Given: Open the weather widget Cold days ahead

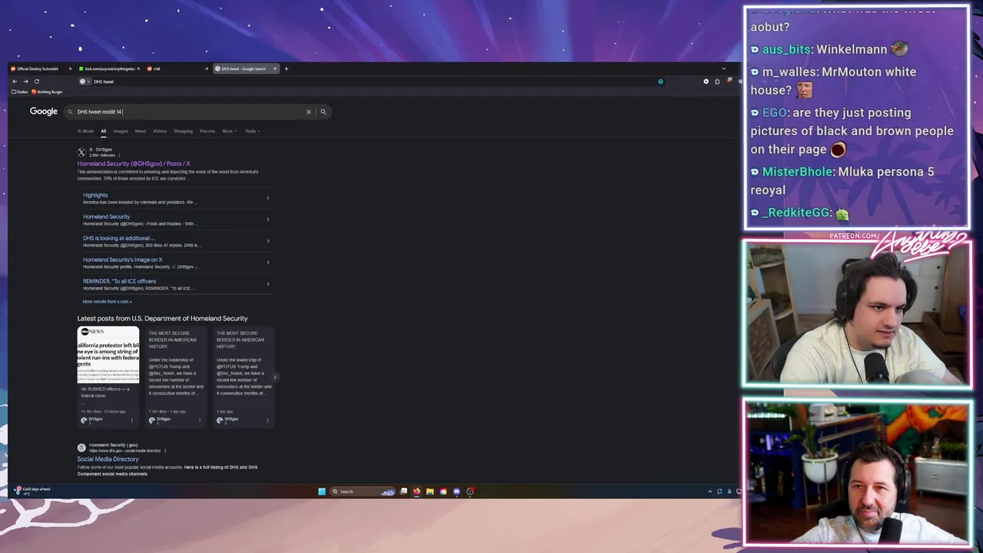Looking at the screenshot, I should (32, 491).
